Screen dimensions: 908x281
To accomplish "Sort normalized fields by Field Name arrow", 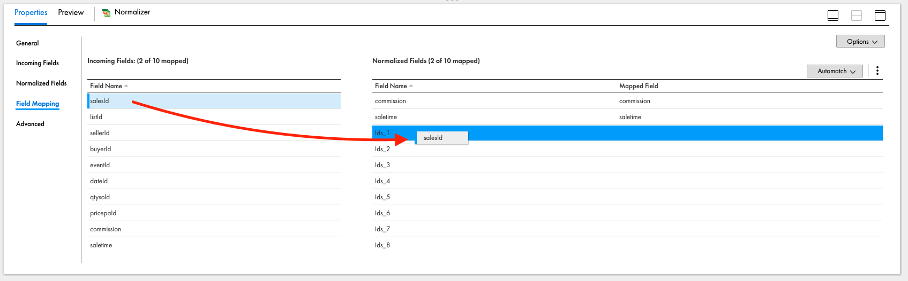I will tap(411, 86).
